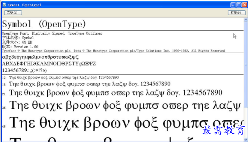The width and height of the screenshot is (248, 142).
Task: Click the 24-point sample sentence
Action: pyautogui.click(x=116, y=93)
